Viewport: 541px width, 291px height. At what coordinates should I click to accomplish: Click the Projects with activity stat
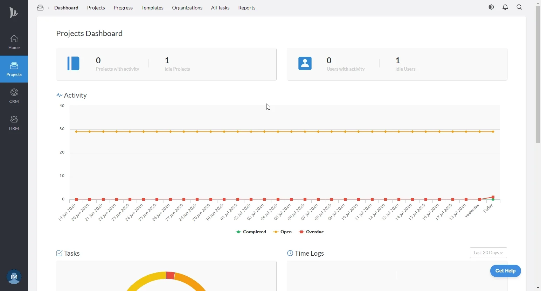click(117, 64)
